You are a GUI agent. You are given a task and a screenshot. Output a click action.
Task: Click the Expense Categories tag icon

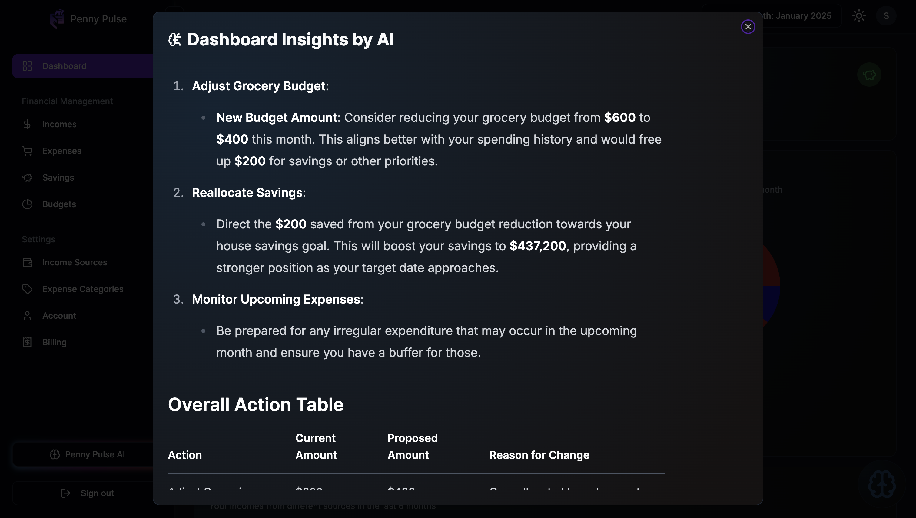27,289
